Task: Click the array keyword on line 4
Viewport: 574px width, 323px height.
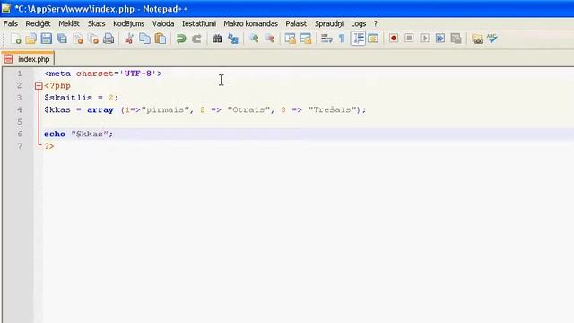Action: tap(100, 109)
